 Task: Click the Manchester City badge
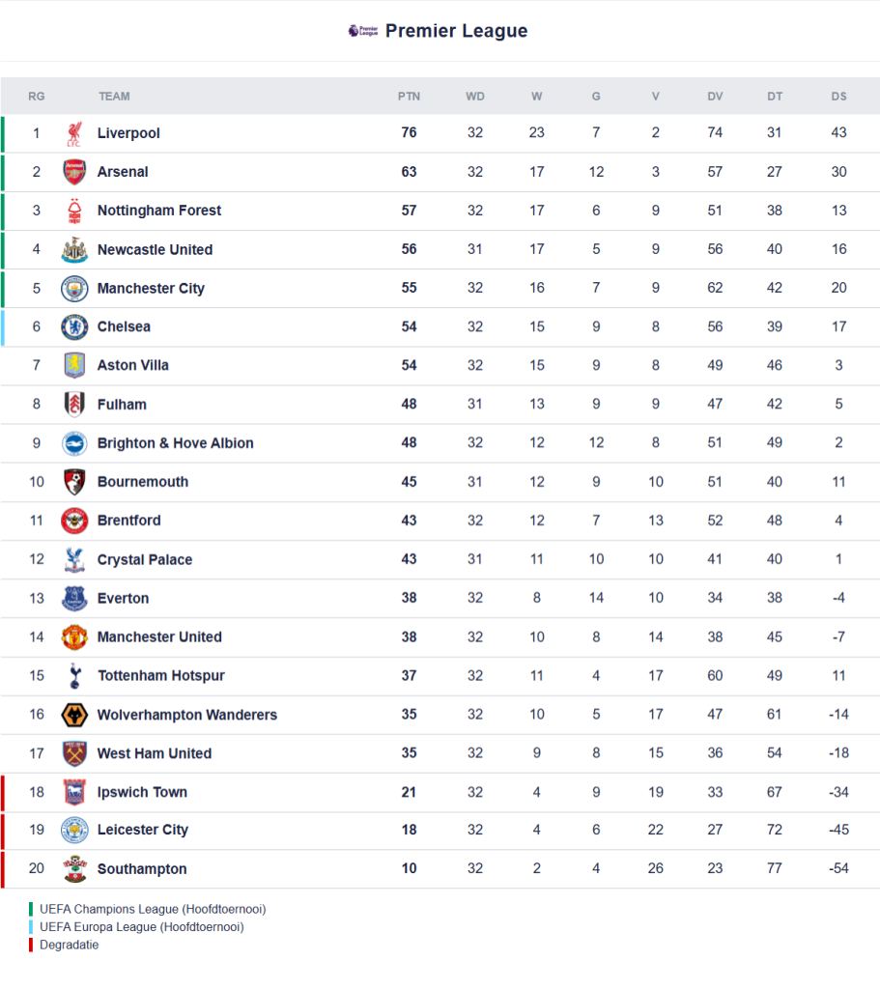pyautogui.click(x=74, y=288)
